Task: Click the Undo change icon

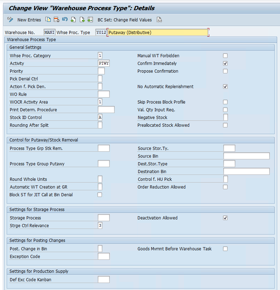Action: coord(65,19)
